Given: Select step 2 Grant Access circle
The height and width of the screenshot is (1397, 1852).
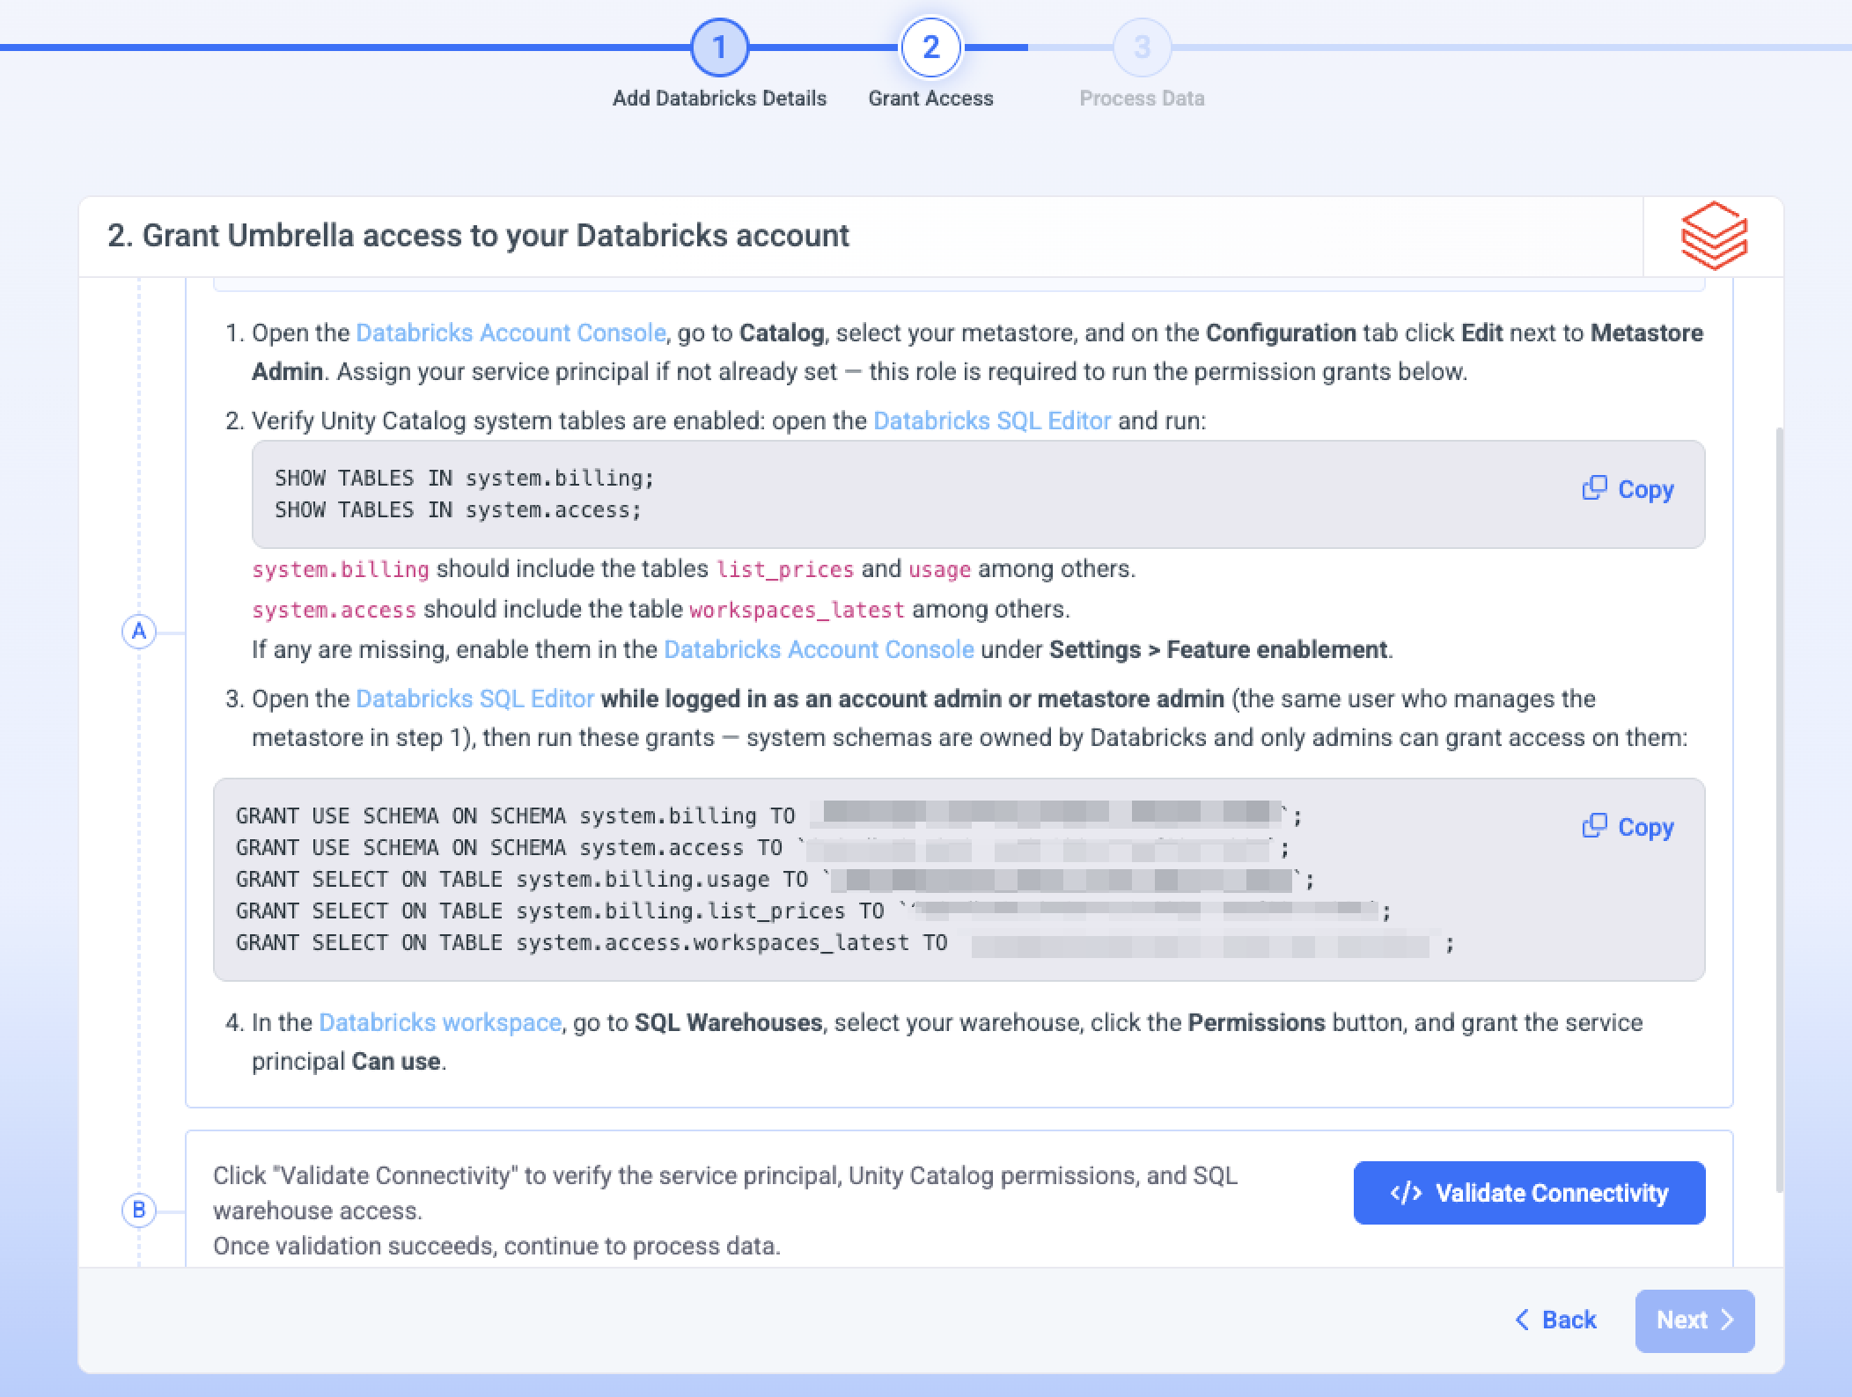Looking at the screenshot, I should (930, 48).
